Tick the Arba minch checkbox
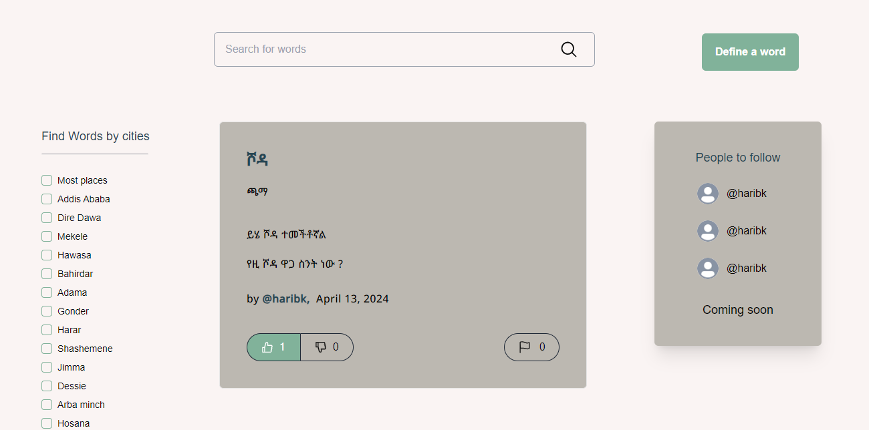Image resolution: width=869 pixels, height=430 pixels. point(47,405)
